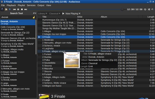155x99 pixels.
Task: Click the 15:42 length of 1 Allegro
Action: pyautogui.click(x=152, y=31)
